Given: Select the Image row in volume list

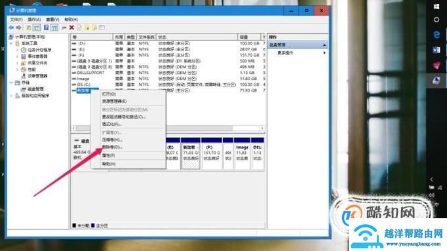Looking at the screenshot, I should [x=168, y=79].
